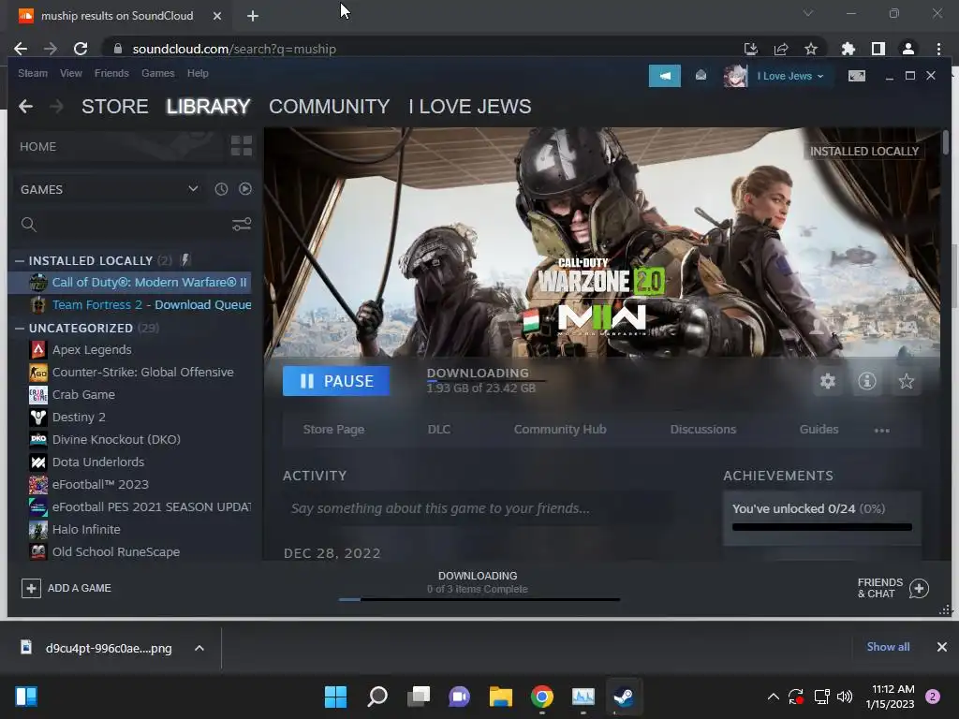Image resolution: width=959 pixels, height=719 pixels.
Task: Click Destiny 2 game icon
Action: click(x=37, y=417)
